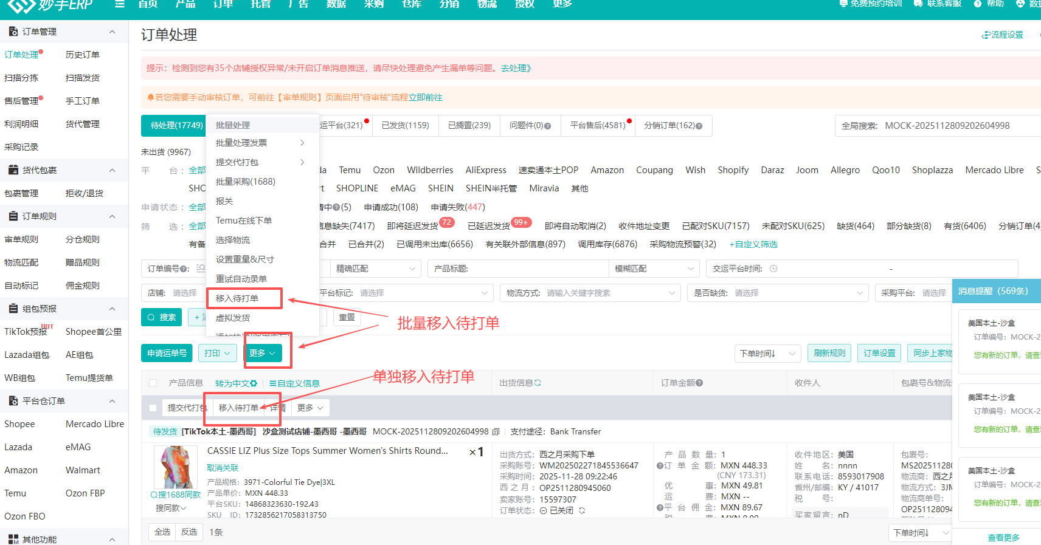Click the clock icon in 交运平台时间 field
The image size is (1041, 545).
click(x=773, y=269)
